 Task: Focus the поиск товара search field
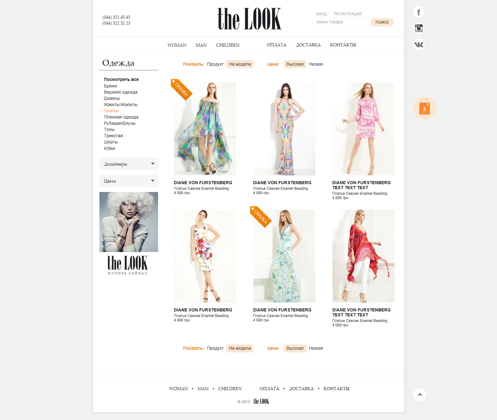click(x=342, y=22)
